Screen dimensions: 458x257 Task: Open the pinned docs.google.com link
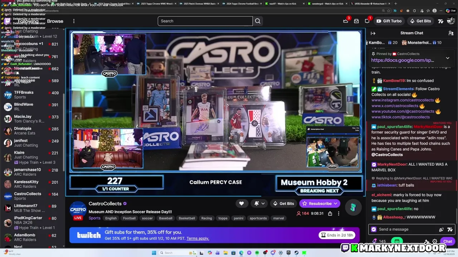[403, 60]
